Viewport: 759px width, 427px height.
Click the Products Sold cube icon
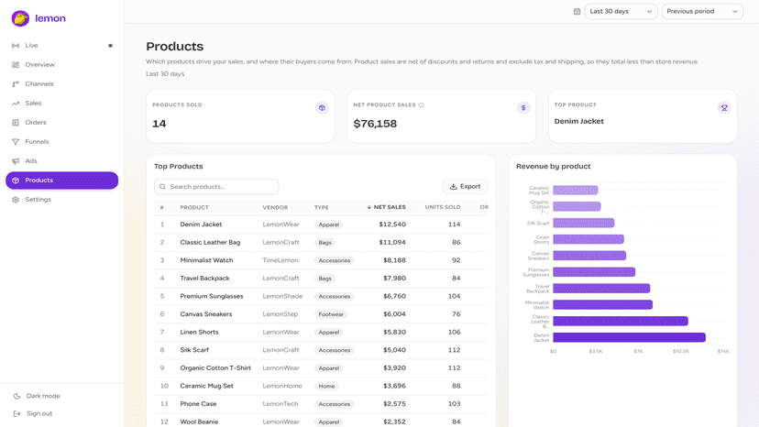pos(322,108)
